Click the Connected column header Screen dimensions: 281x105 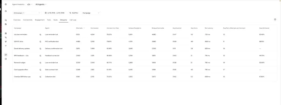[94, 28]
